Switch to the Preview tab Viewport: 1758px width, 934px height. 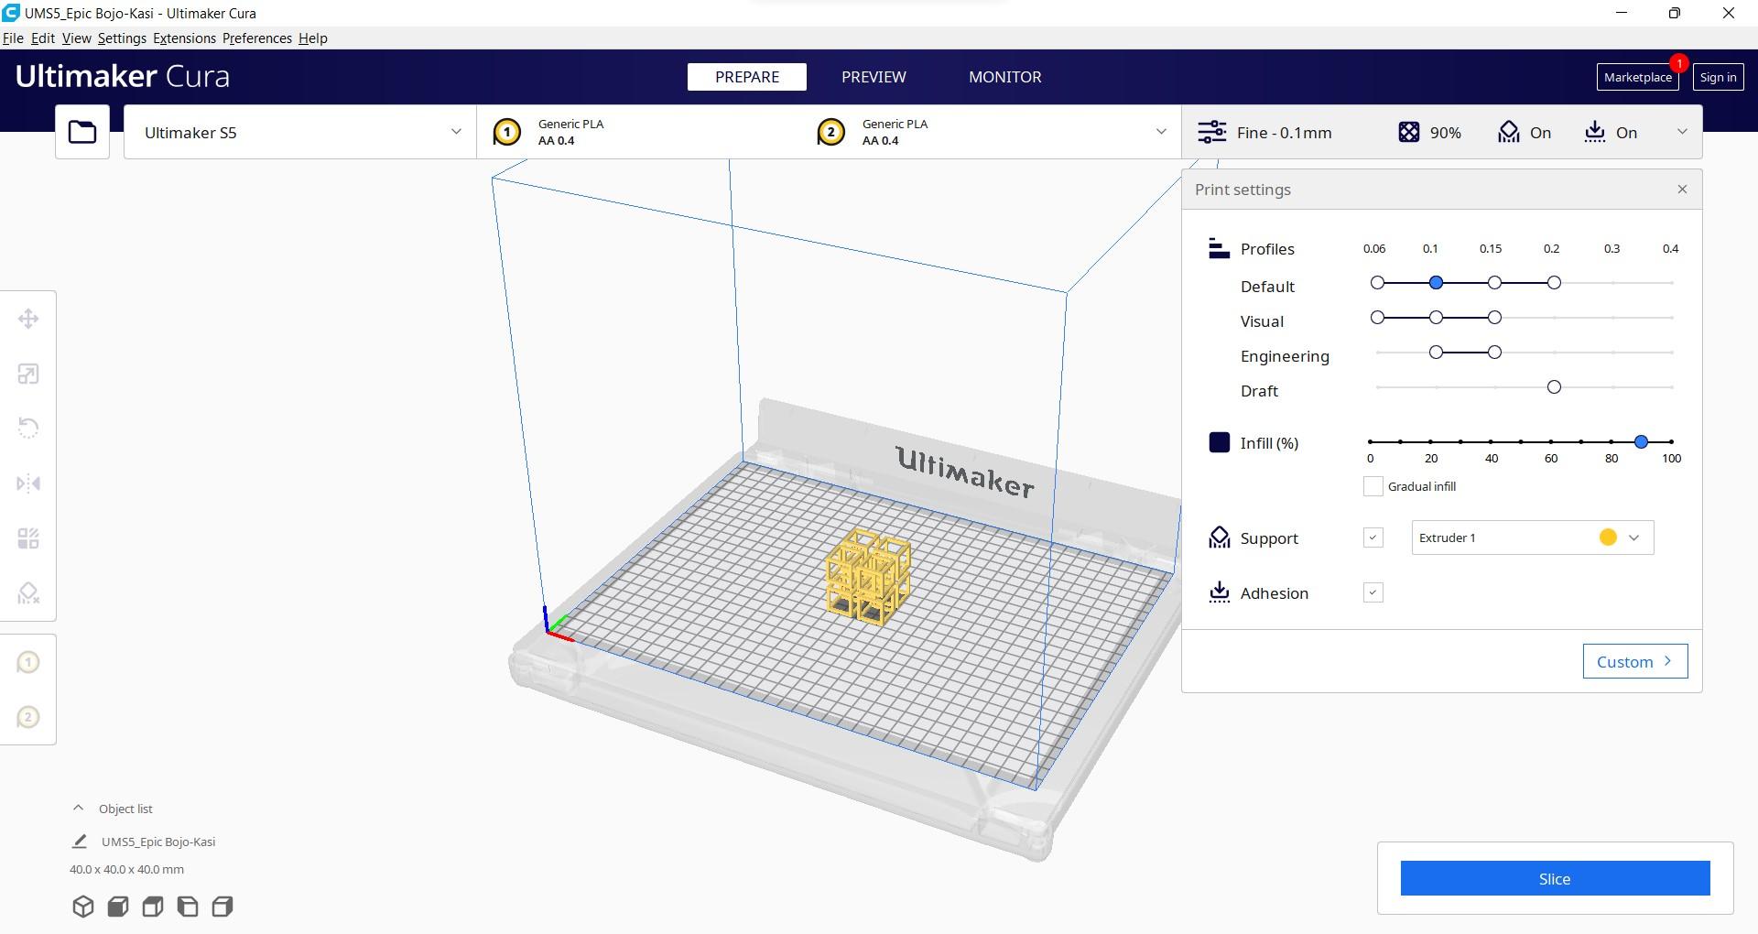(x=873, y=77)
